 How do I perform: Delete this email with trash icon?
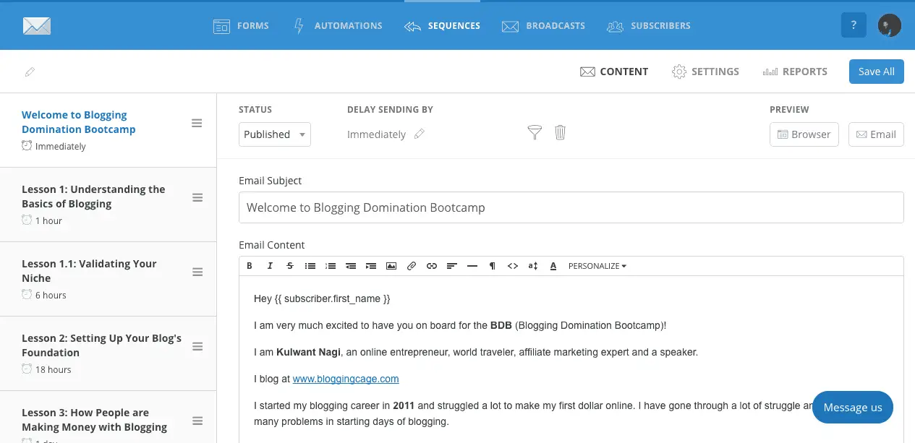pyautogui.click(x=560, y=132)
